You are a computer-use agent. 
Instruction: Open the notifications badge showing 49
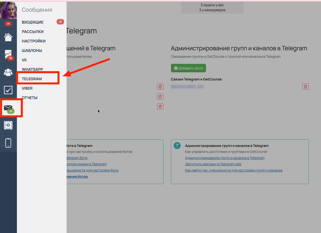8,24
